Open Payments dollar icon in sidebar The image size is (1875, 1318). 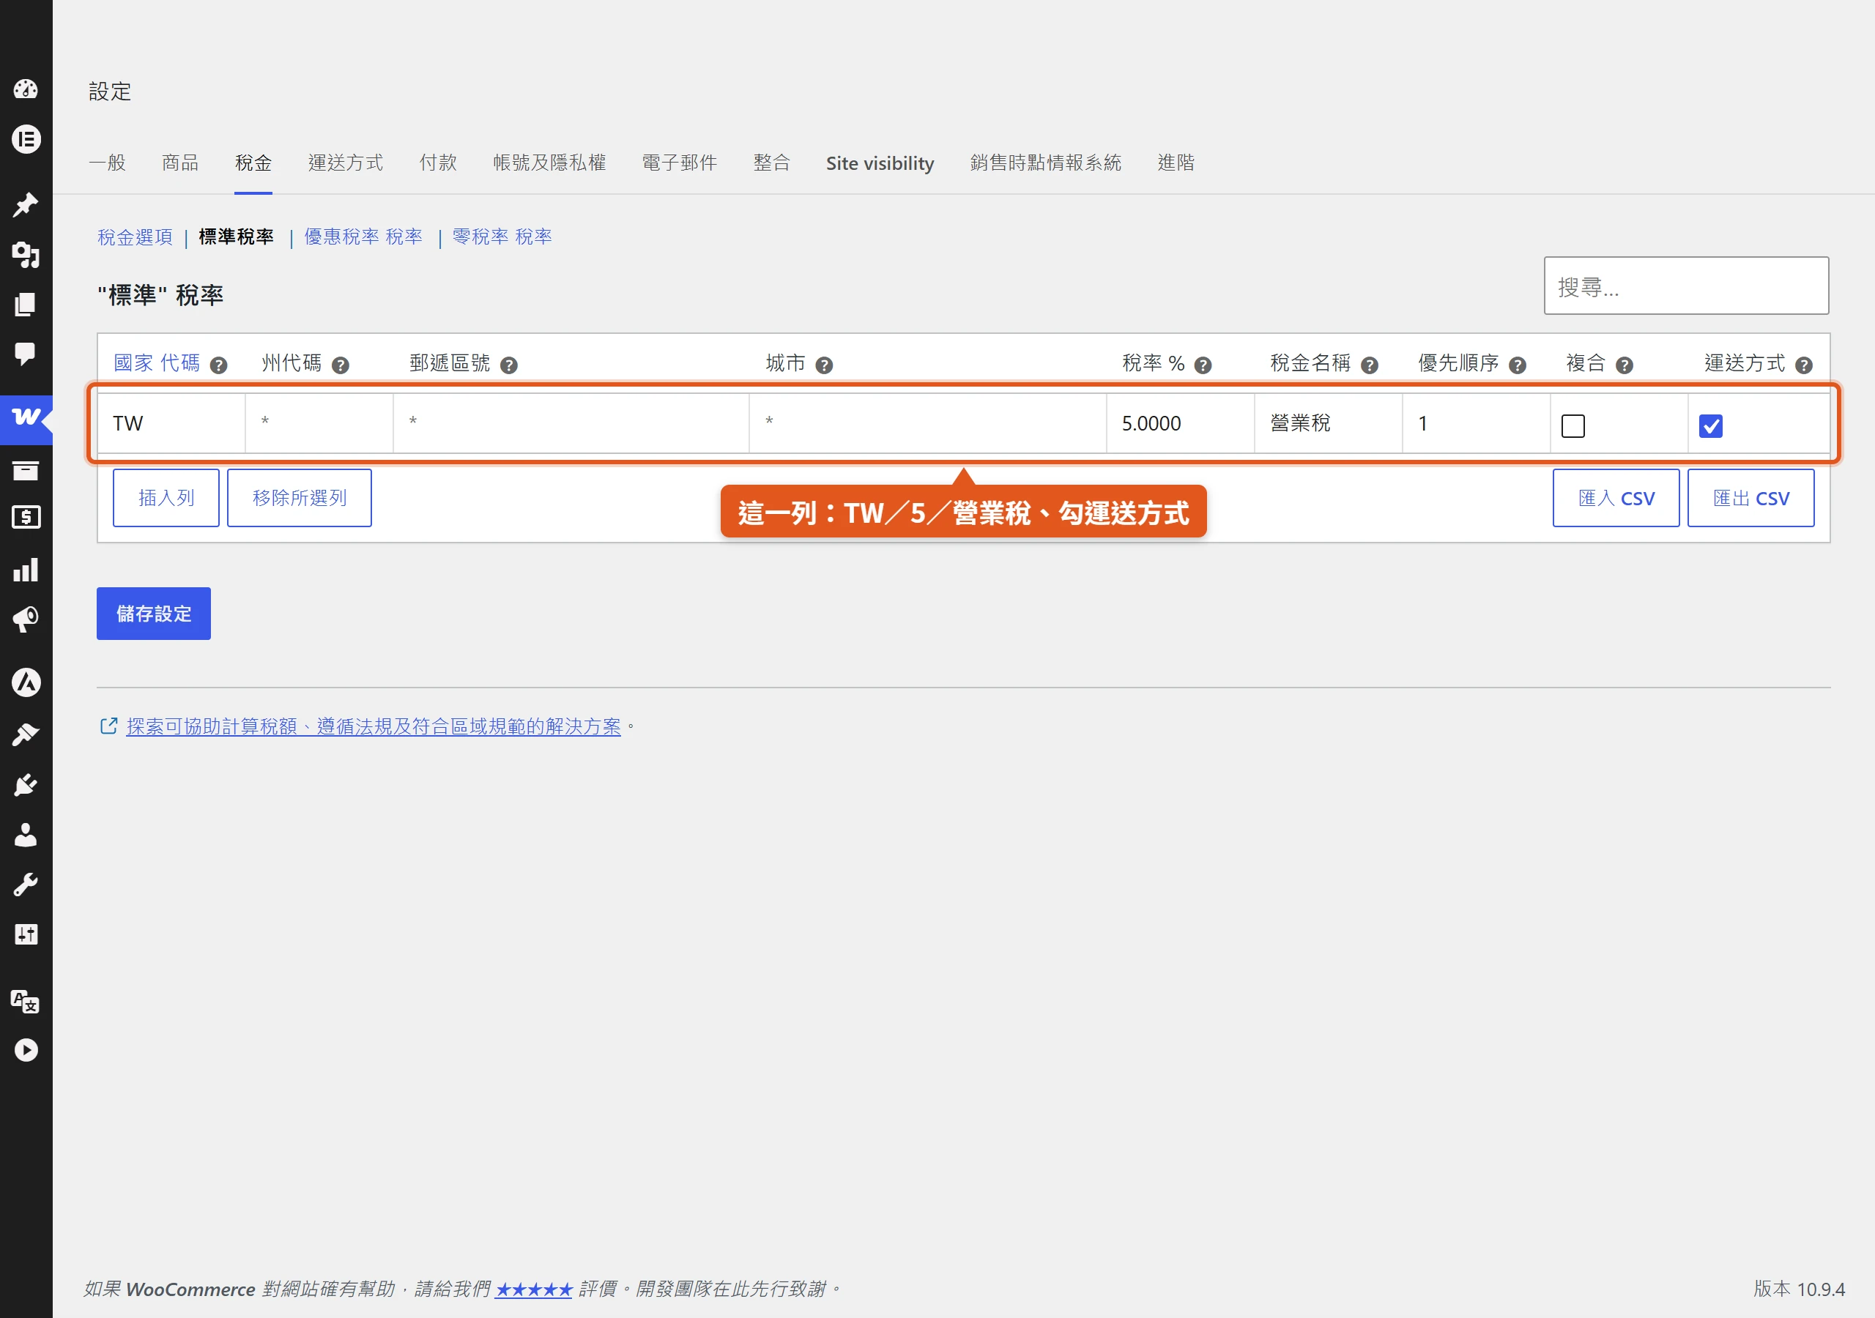(26, 518)
